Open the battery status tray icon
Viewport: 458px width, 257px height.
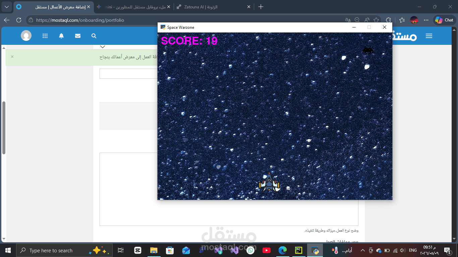tap(387, 250)
